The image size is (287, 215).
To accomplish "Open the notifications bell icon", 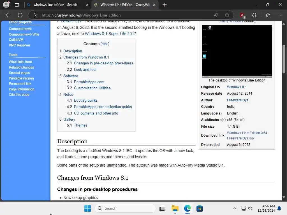I will point(279,208).
